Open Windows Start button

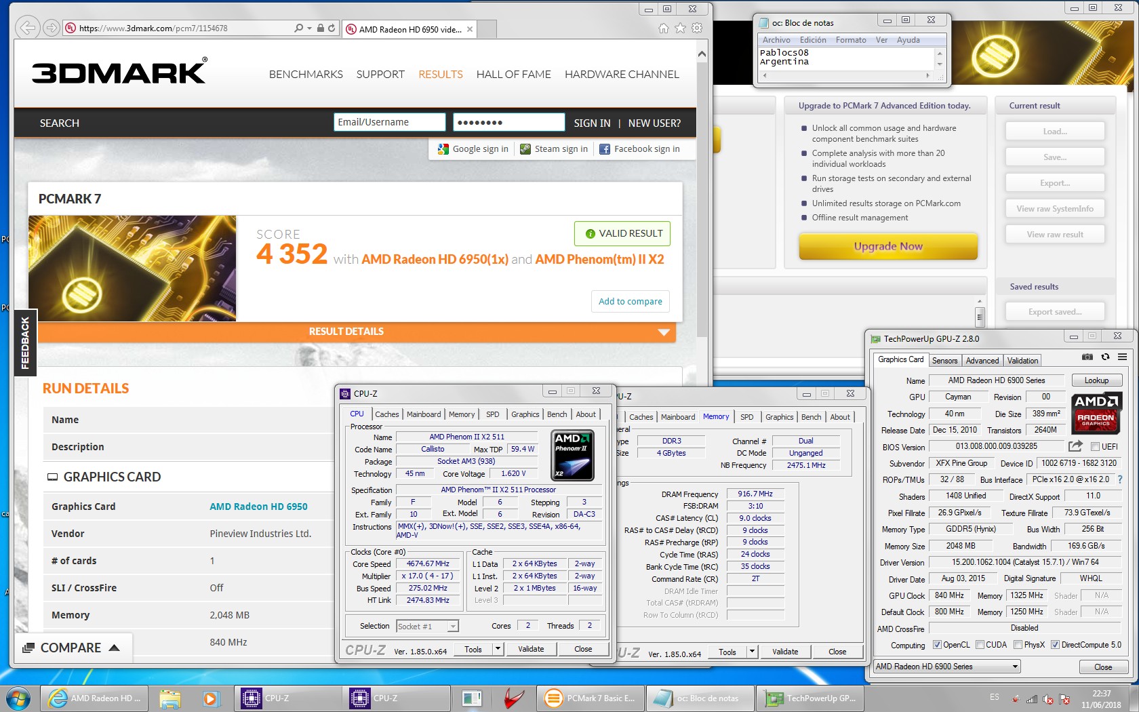coord(18,698)
